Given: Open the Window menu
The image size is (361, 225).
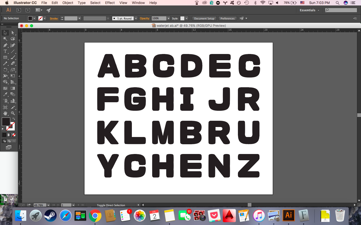Looking at the screenshot, I should [x=138, y=3].
